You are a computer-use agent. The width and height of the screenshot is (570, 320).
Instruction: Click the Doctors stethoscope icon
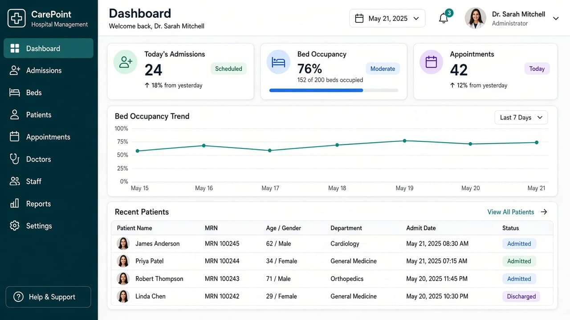click(15, 159)
